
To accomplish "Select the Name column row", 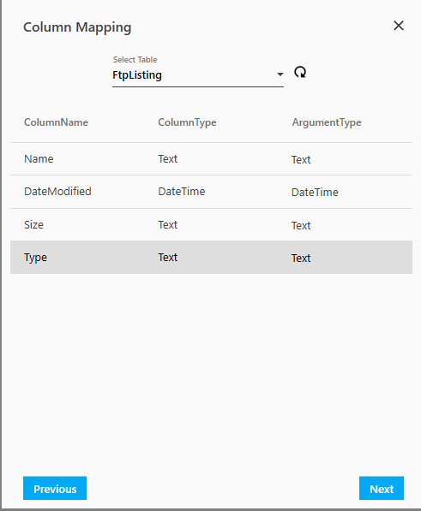I will [x=211, y=159].
